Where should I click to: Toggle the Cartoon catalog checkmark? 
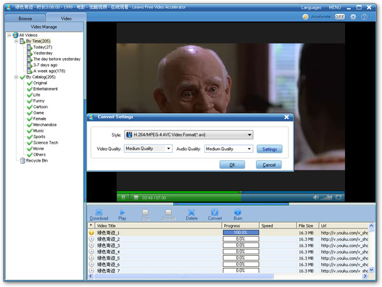[x=30, y=107]
